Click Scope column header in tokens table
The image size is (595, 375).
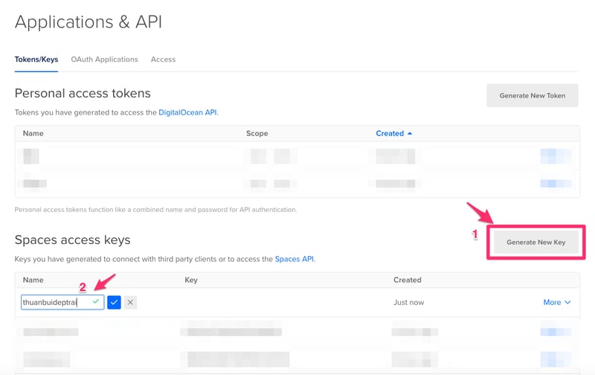pos(257,133)
